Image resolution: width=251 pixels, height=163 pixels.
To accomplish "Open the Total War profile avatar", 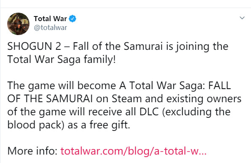I will pyautogui.click(x=18, y=24).
